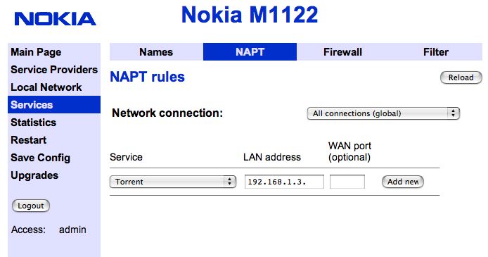Open Main Page in sidebar
488x257 pixels.
click(36, 52)
